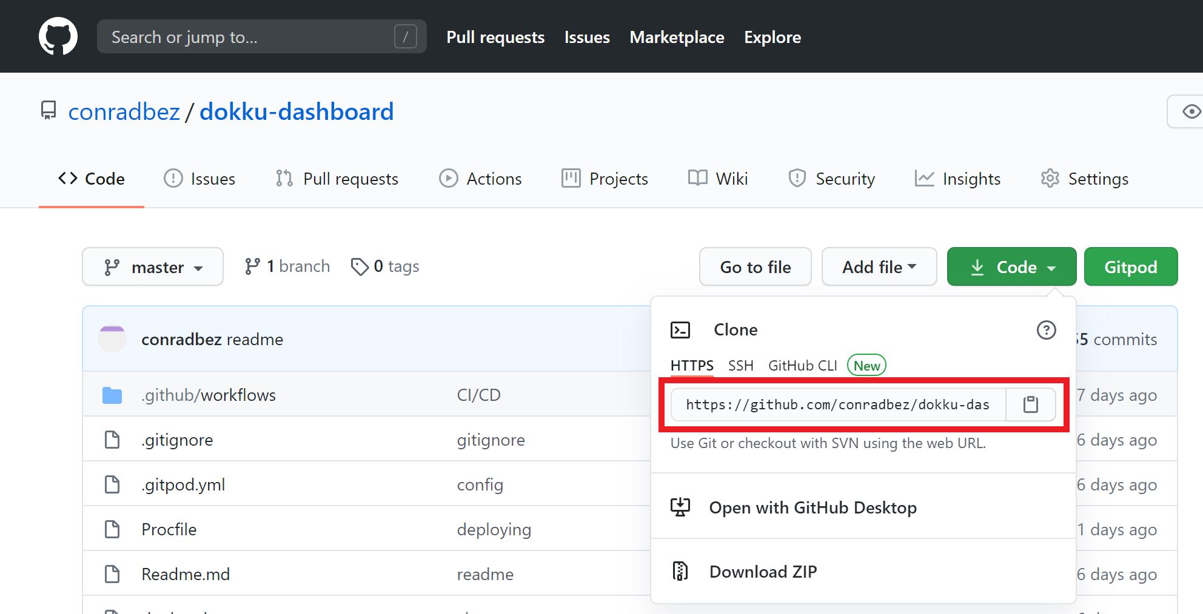Click the repository book icon beside conradbez
Screen dimensions: 1203x614
(49, 111)
